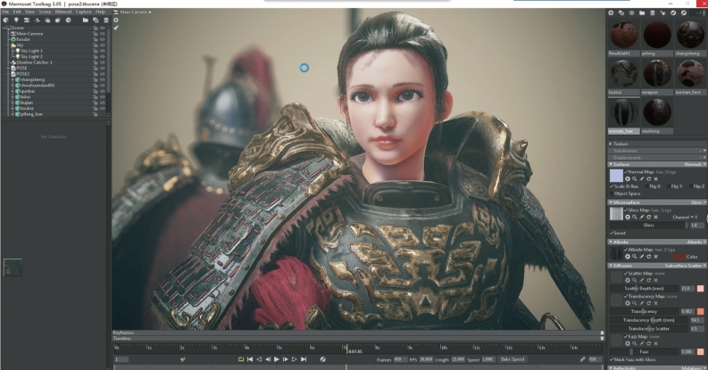Open Main Camera viewport dropdown
This screenshot has height=370, width=708.
(132, 12)
